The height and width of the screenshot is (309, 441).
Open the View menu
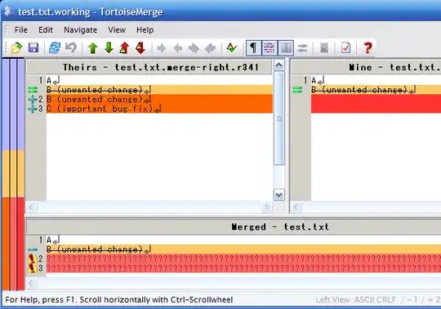pyautogui.click(x=117, y=29)
